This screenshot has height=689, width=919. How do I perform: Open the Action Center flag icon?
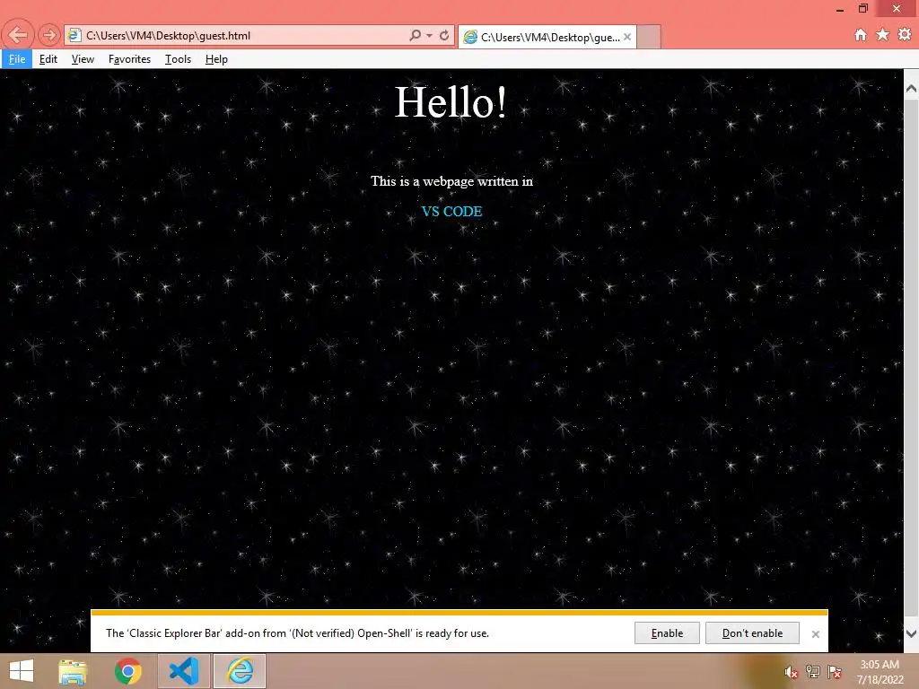pos(835,672)
